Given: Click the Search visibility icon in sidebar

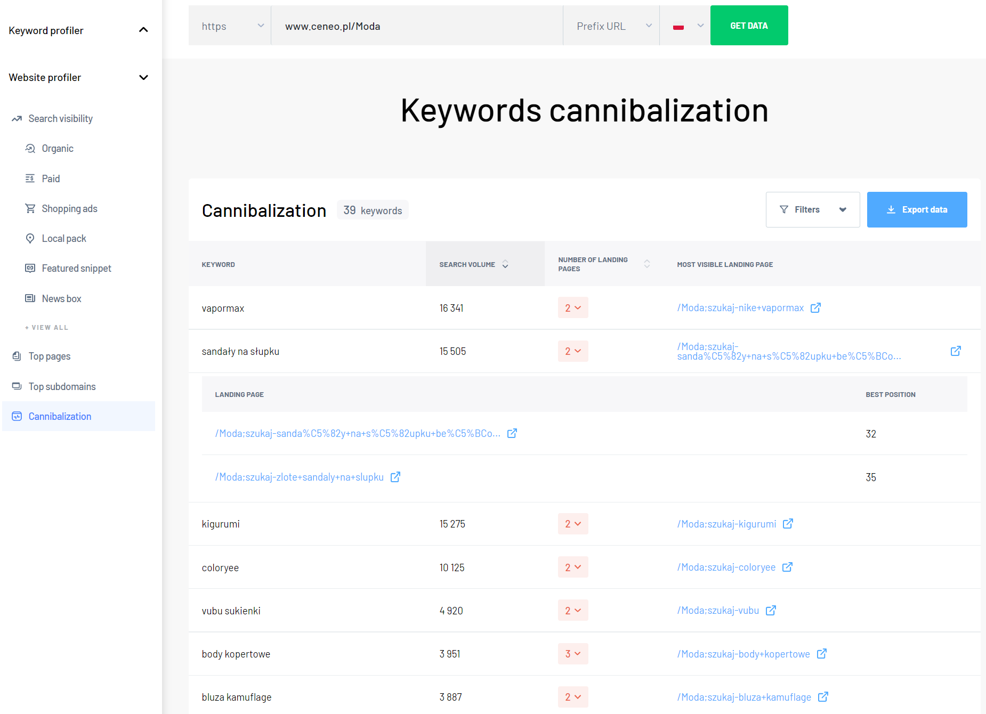Looking at the screenshot, I should click(x=16, y=118).
